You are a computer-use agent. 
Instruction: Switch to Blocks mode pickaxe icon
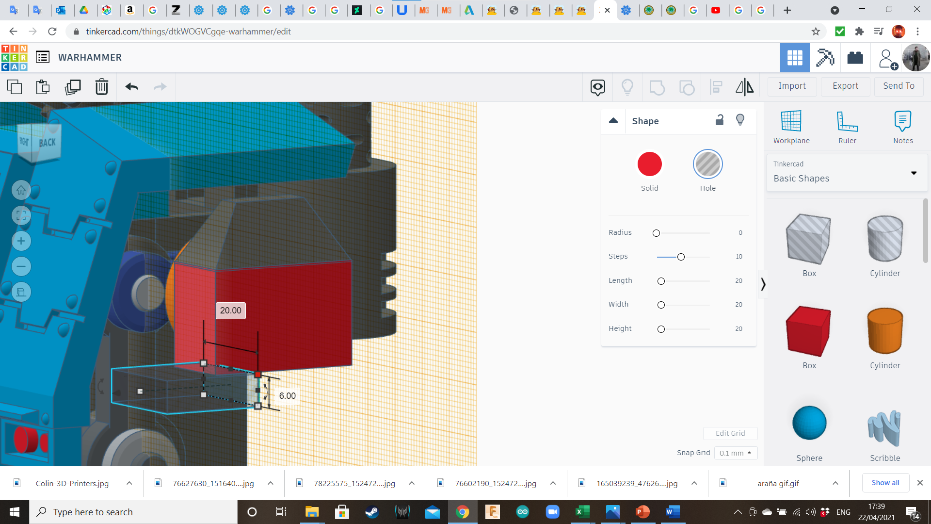point(824,58)
